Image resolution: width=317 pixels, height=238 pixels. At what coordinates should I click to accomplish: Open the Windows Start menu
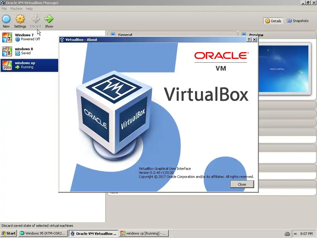tap(8, 233)
